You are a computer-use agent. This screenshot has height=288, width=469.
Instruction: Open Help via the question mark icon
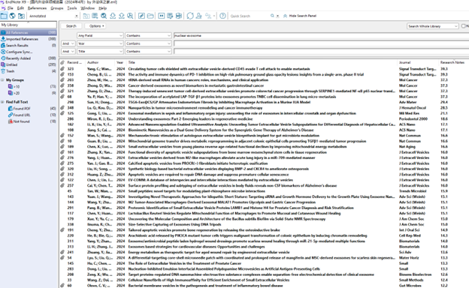click(222, 16)
